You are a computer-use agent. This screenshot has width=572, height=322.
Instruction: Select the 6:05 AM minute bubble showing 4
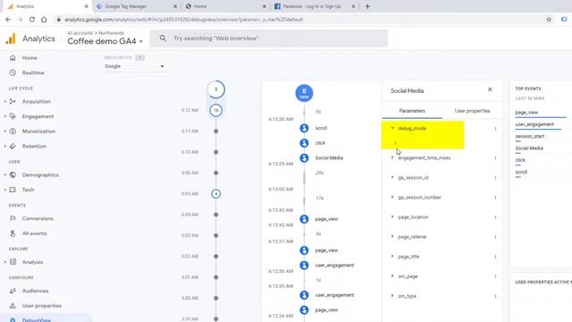[216, 194]
